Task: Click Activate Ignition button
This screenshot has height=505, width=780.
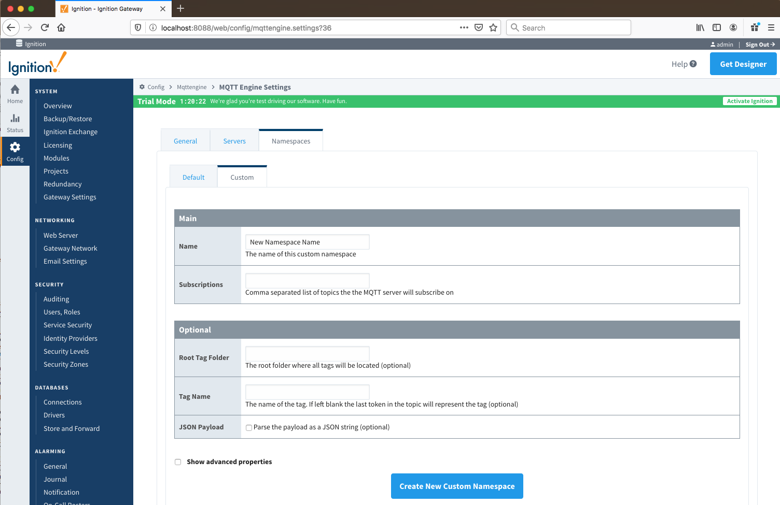Action: pos(749,101)
